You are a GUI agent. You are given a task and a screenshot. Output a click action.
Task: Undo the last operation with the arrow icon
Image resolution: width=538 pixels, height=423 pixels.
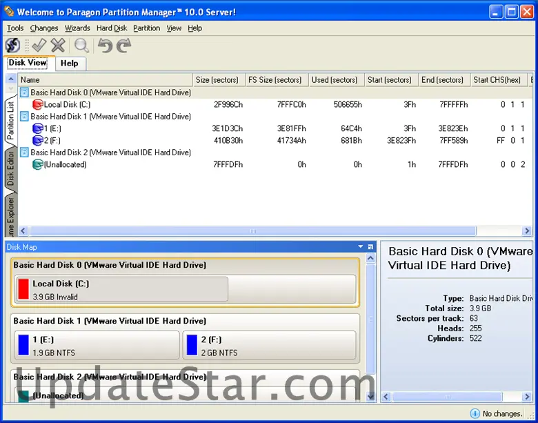coord(105,46)
